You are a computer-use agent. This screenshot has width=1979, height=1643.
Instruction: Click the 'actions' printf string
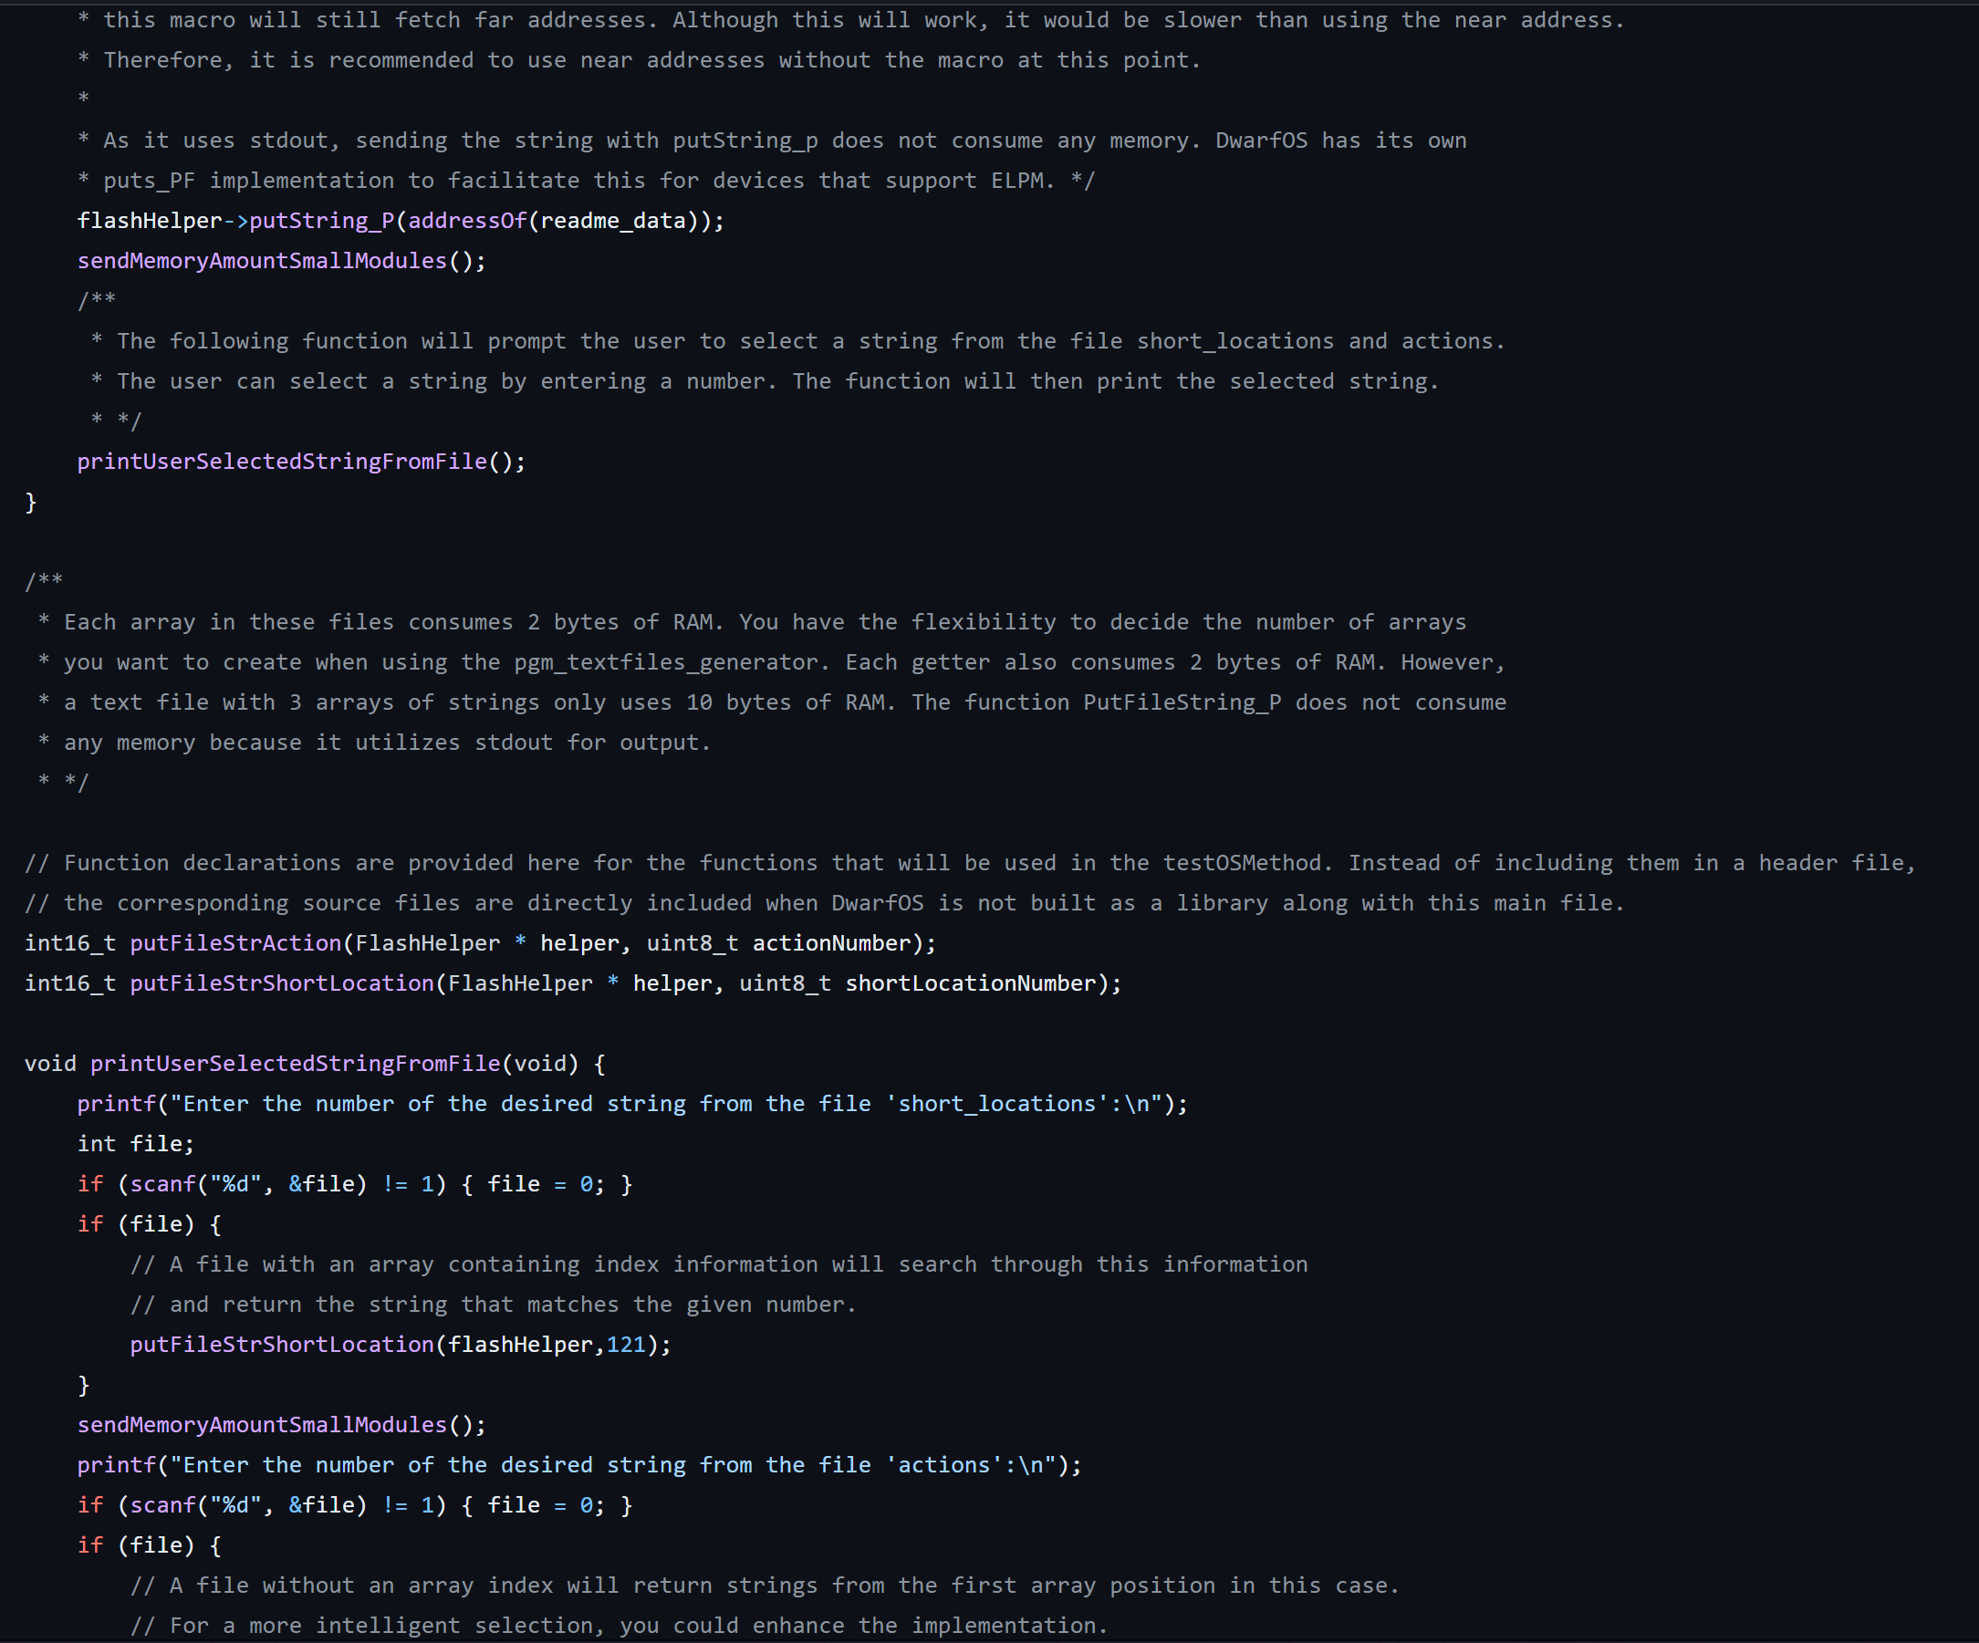[620, 1465]
